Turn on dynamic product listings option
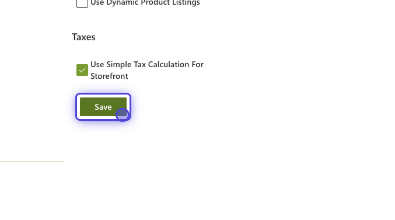The width and height of the screenshot is (395, 220). pyautogui.click(x=82, y=3)
